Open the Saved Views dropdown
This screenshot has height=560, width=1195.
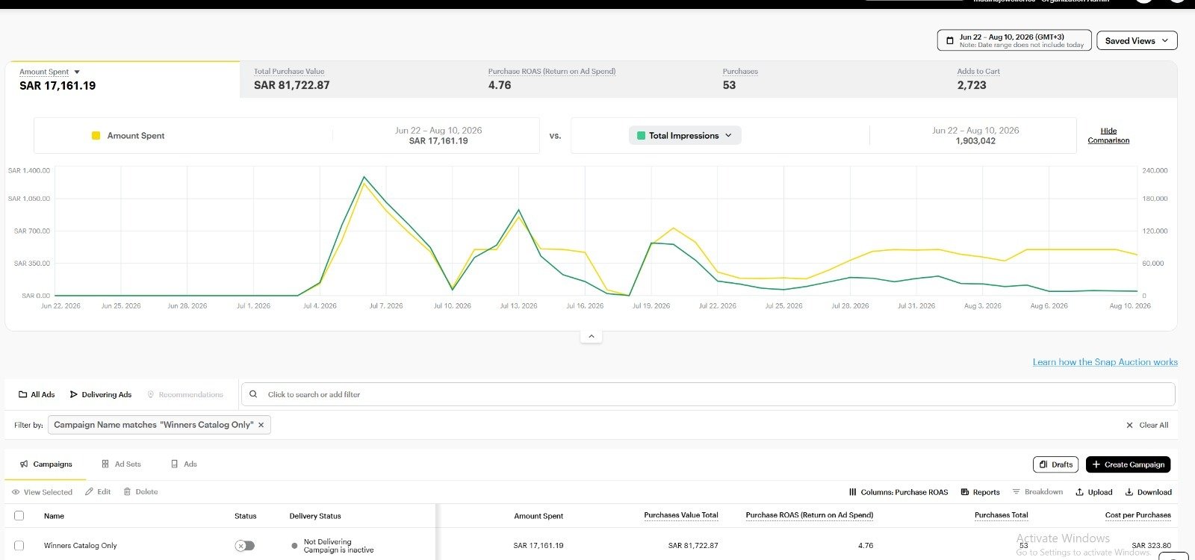pos(1137,40)
